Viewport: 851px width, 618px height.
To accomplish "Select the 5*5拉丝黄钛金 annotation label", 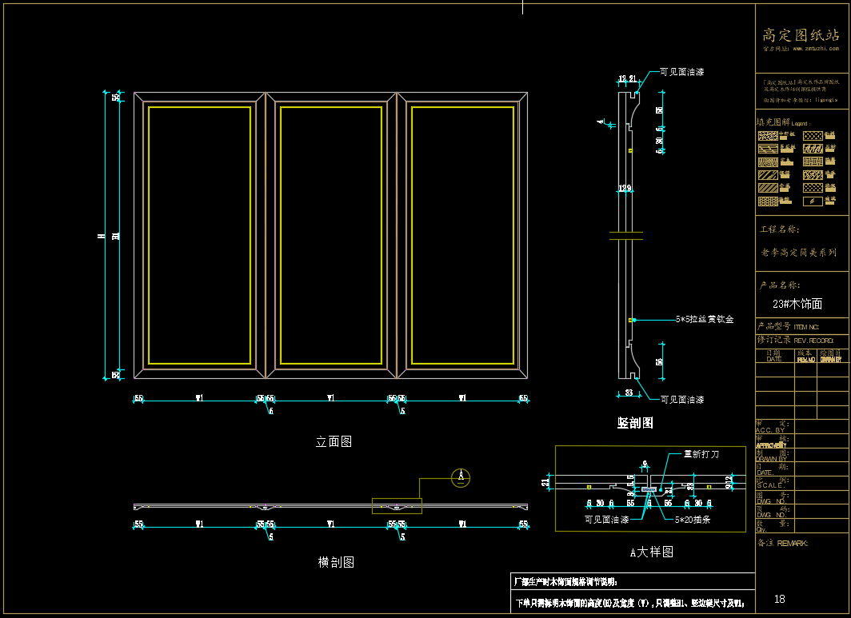I will [x=705, y=320].
